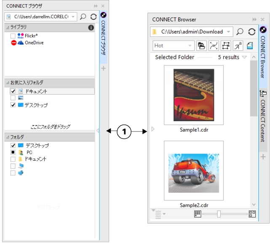273x243 pixels.
Task: Click the folders filter icon next to the Hot dropdown
Action: (202, 45)
